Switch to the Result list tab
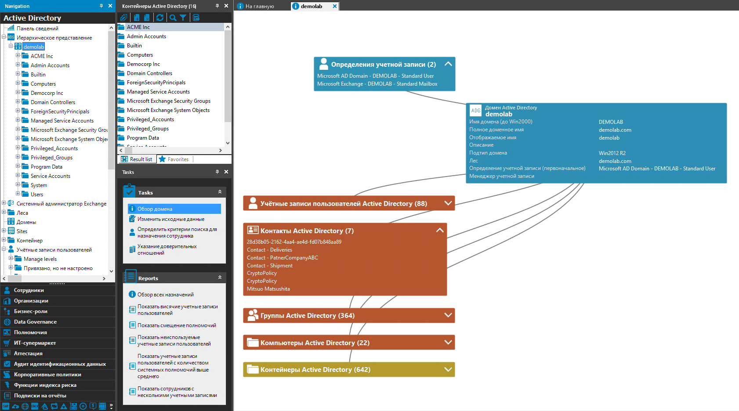The height and width of the screenshot is (411, 739). (137, 159)
